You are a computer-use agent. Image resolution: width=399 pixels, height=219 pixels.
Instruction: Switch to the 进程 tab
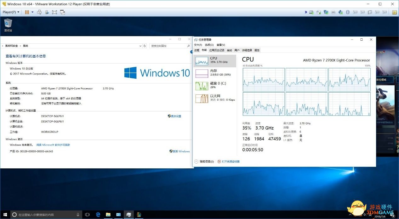(197, 50)
